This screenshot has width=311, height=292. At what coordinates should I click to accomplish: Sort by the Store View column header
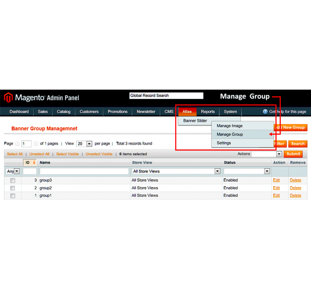tap(142, 163)
